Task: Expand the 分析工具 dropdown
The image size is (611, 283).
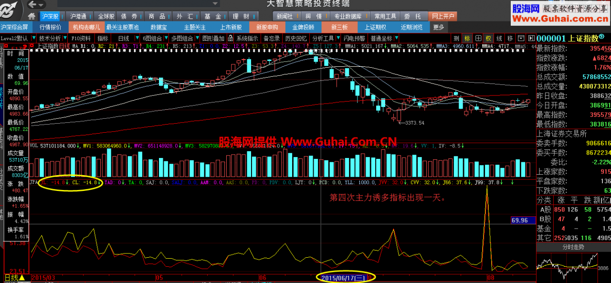Action: pyautogui.click(x=337, y=38)
